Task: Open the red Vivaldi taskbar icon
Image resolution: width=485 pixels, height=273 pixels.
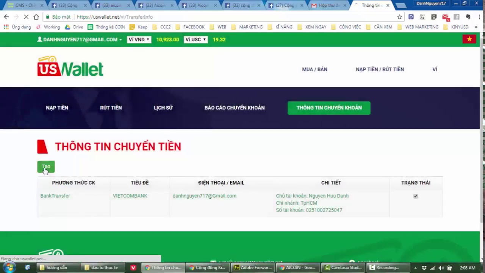Action: (x=133, y=268)
